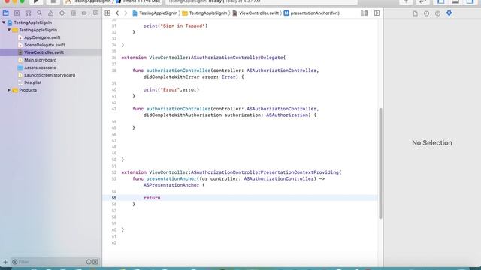Open the Symbol navigator
Image resolution: width=481 pixels, height=270 pixels.
28,13
